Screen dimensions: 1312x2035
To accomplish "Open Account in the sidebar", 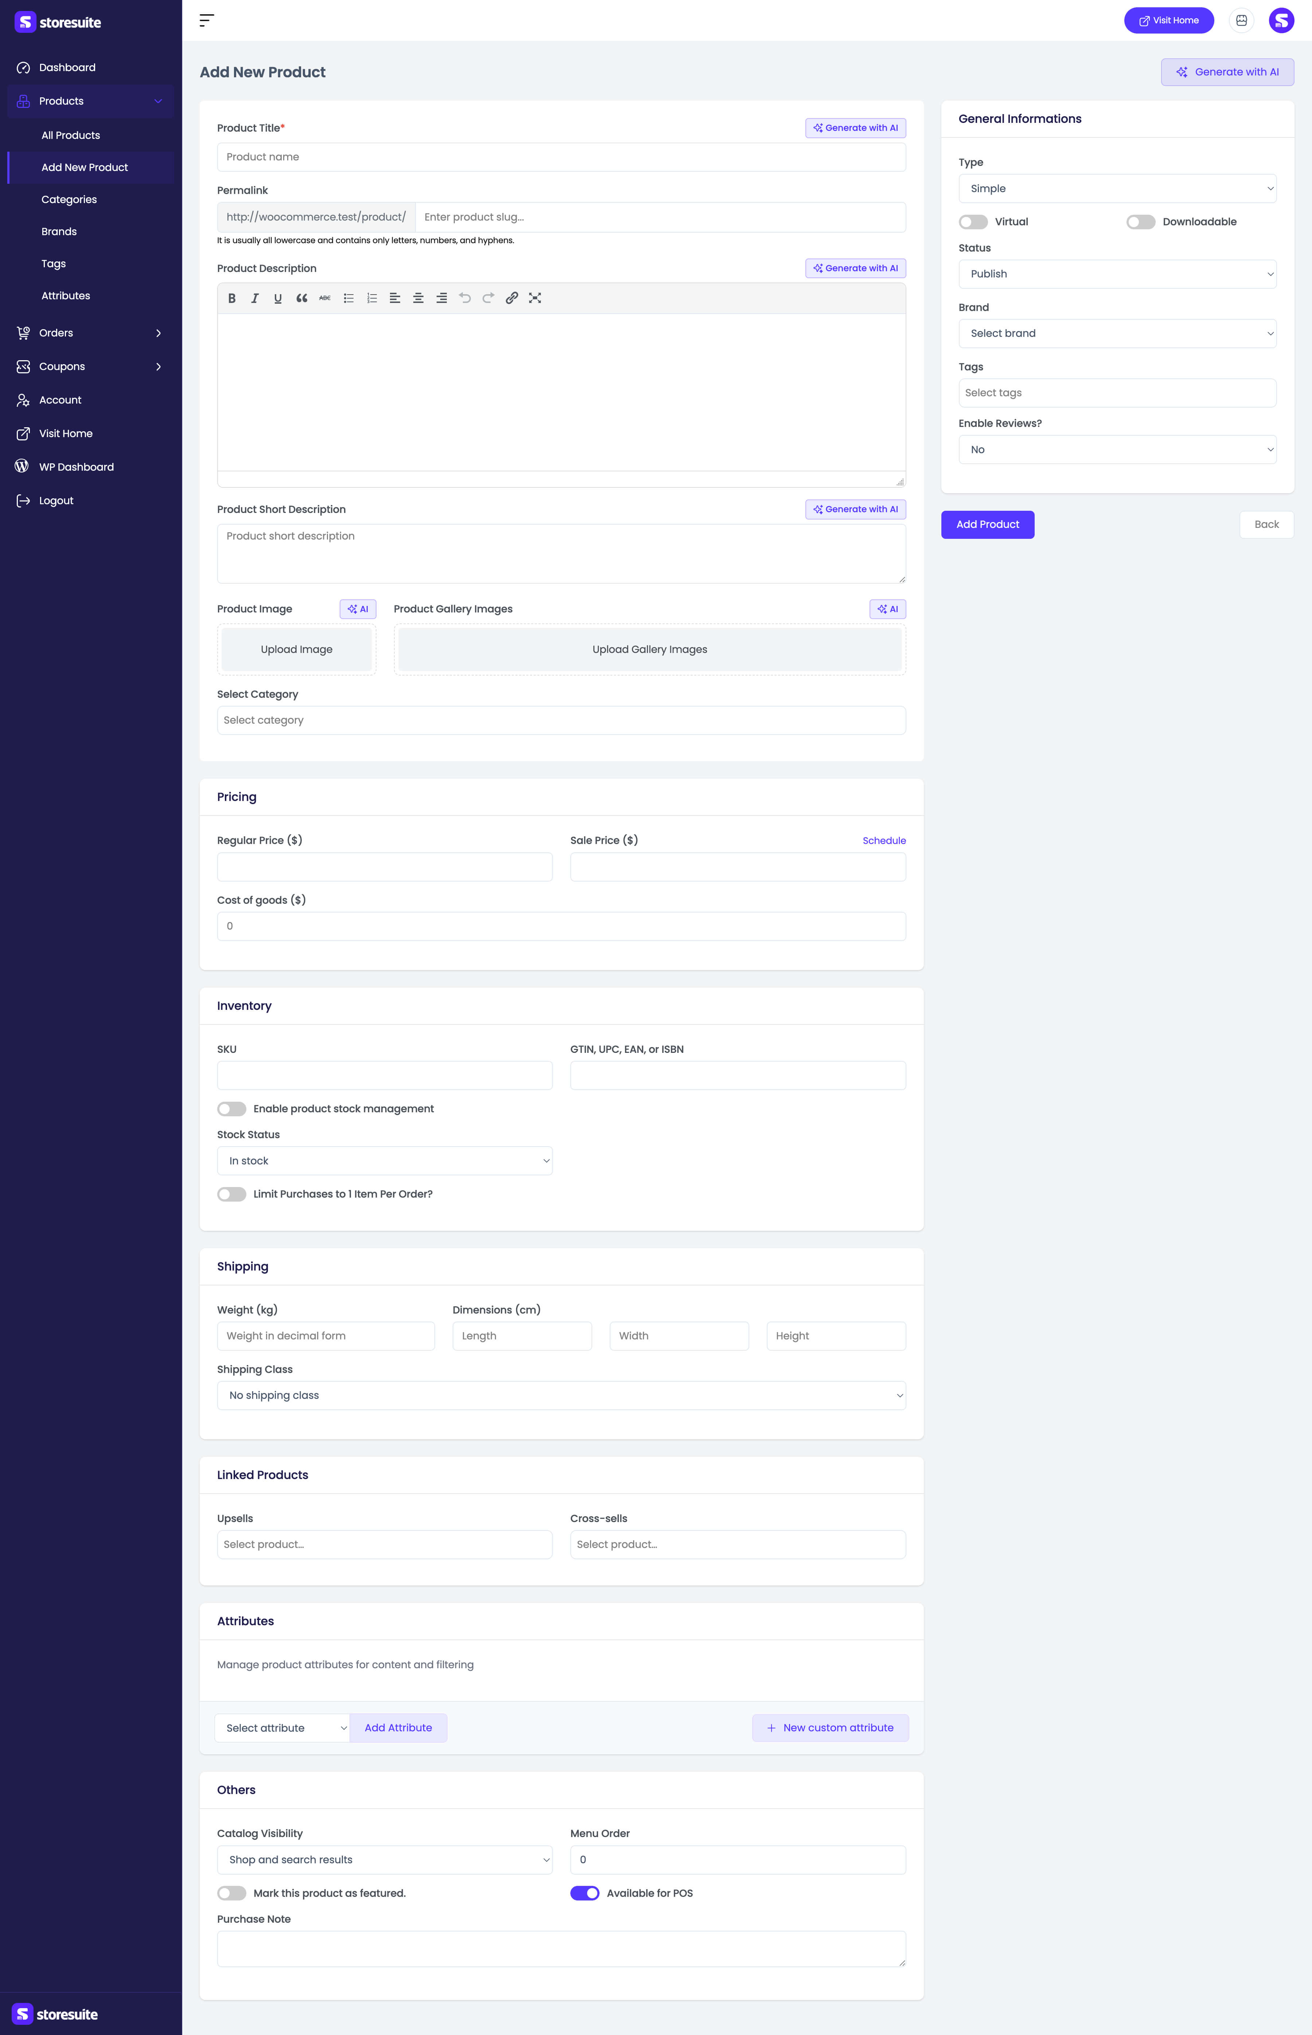I will click(x=90, y=401).
